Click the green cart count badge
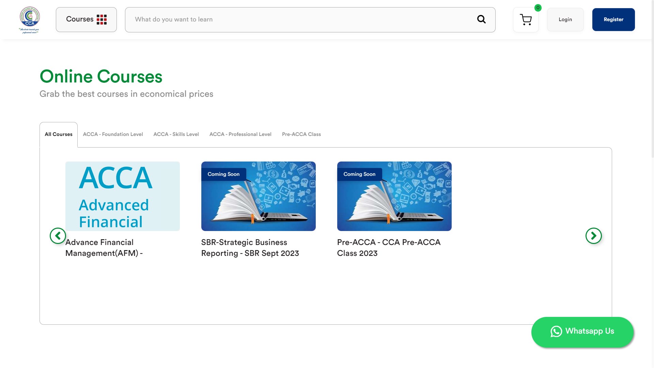Image resolution: width=654 pixels, height=368 pixels. point(538,8)
